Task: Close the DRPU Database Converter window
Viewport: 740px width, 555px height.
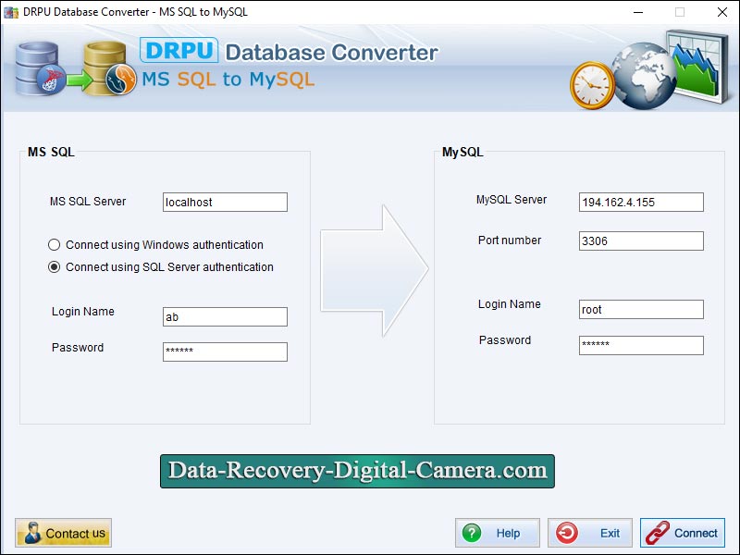Action: [722, 12]
